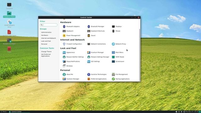The image size is (201, 113).
Task: Jump to Internet and Network group in sidebar
Action: click(48, 38)
